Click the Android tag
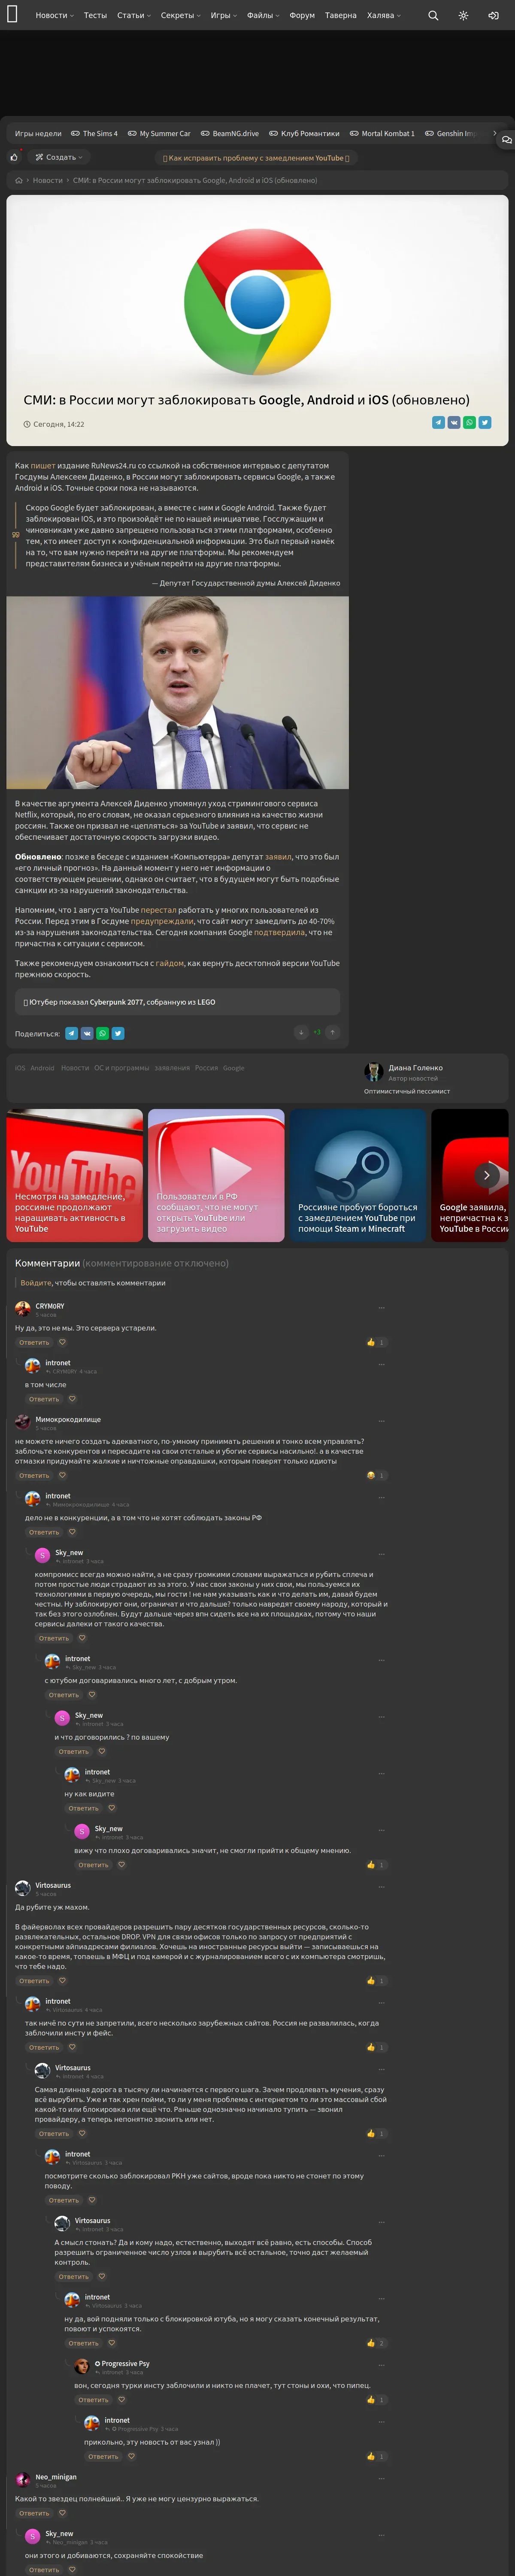515x2576 pixels. click(x=42, y=1068)
